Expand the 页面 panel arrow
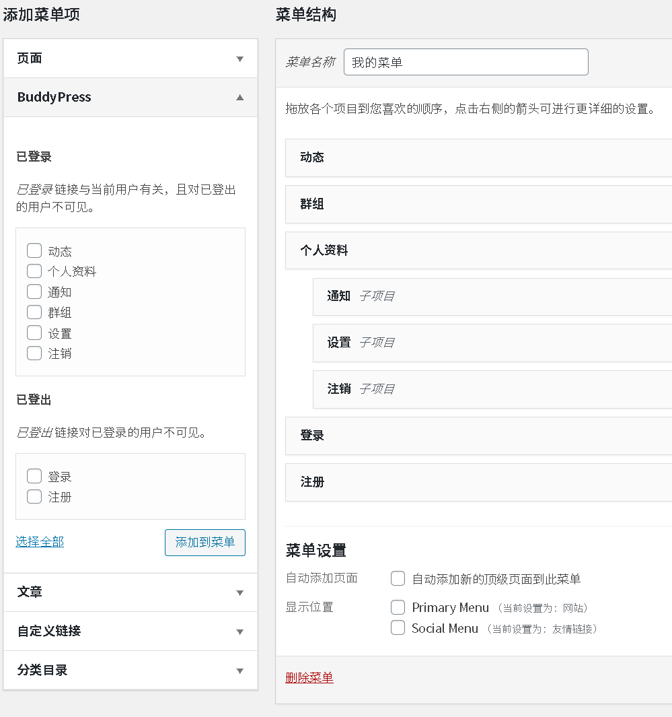Image resolution: width=672 pixels, height=717 pixels. tap(239, 59)
